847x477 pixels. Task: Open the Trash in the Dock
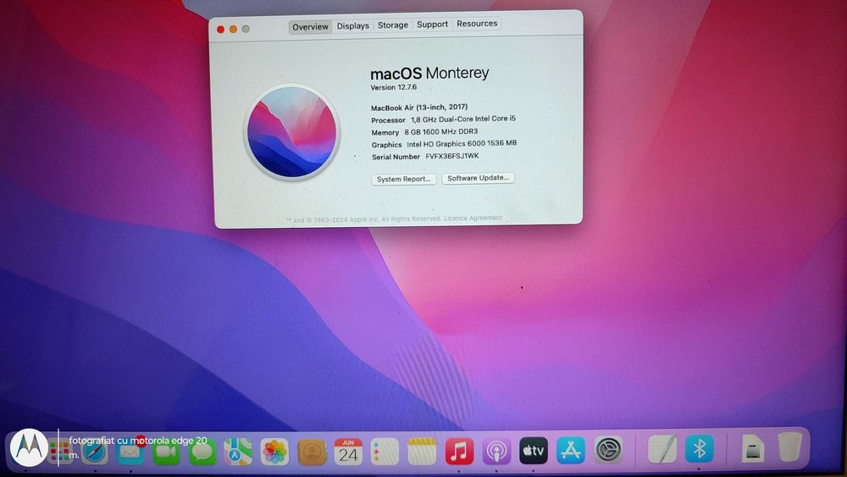[789, 446]
